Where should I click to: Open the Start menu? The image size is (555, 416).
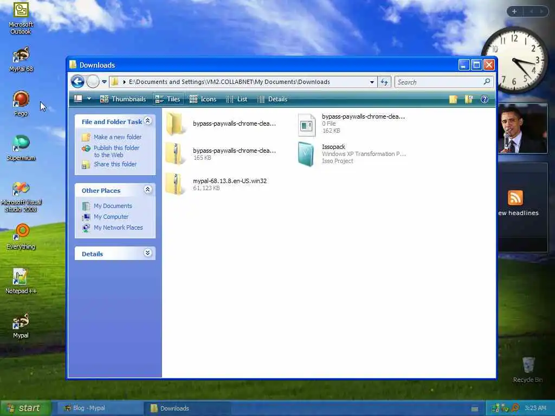[25, 408]
